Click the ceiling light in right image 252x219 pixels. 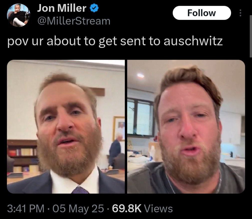(141, 76)
